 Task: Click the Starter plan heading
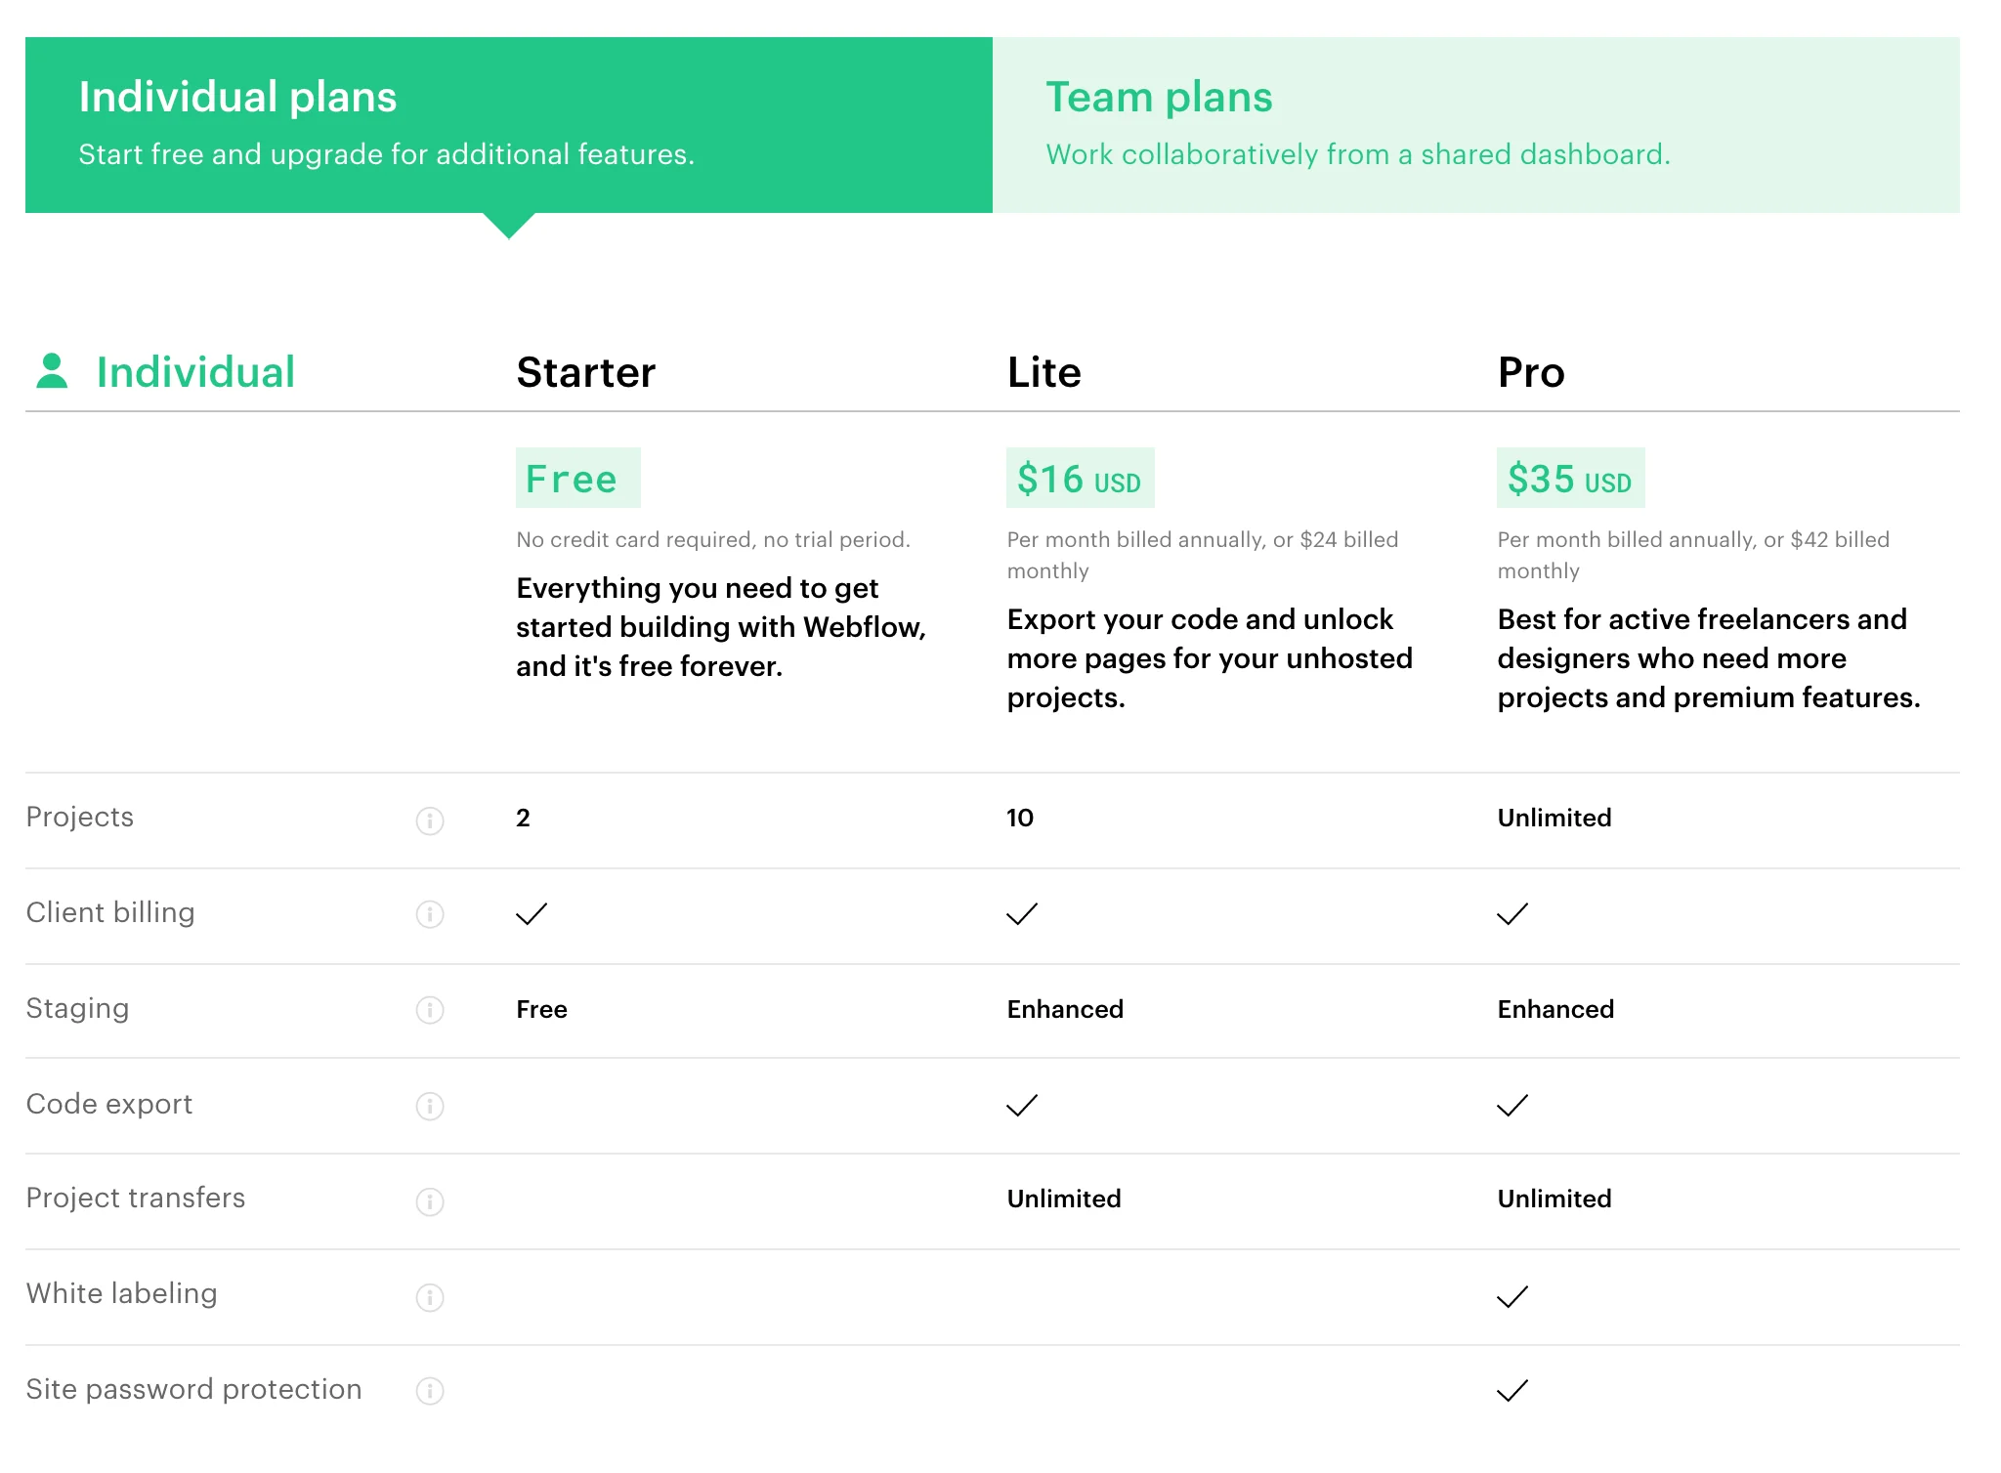pyautogui.click(x=586, y=373)
